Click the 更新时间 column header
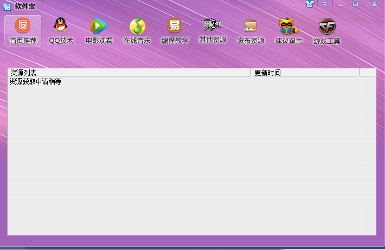385x250 pixels. tap(305, 73)
